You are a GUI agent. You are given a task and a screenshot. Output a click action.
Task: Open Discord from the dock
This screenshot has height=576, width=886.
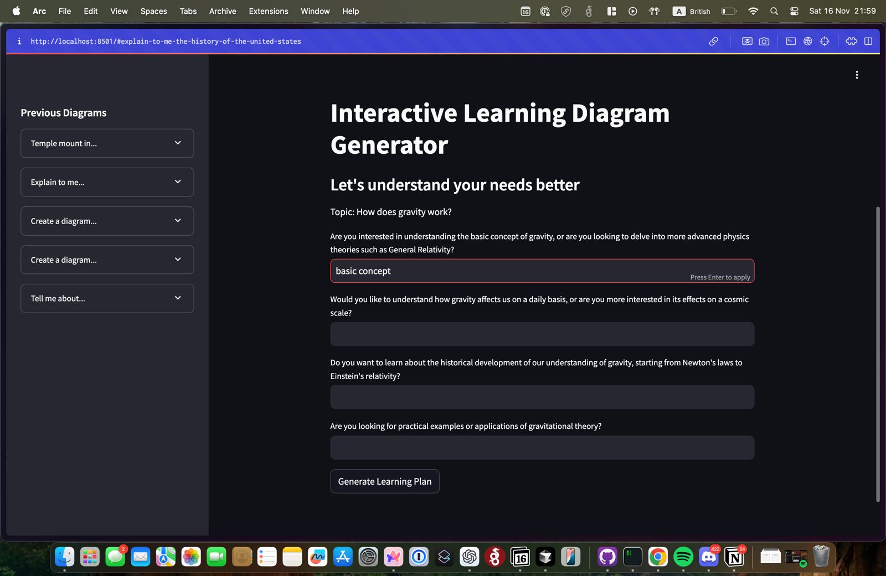[709, 557]
